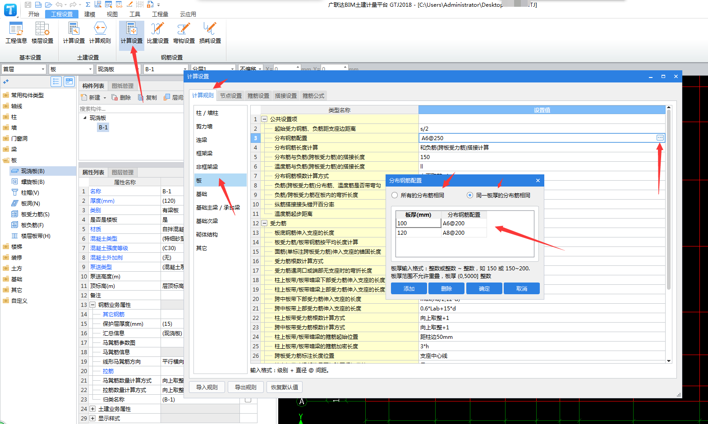Screen dimensions: 708x424
Task: Click the redo arrow icon
Action: 73,5
